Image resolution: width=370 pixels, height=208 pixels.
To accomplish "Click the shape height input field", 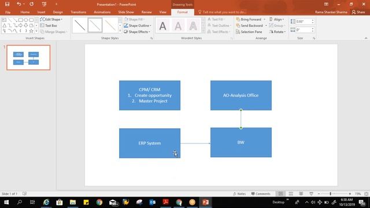I will 303,21.
